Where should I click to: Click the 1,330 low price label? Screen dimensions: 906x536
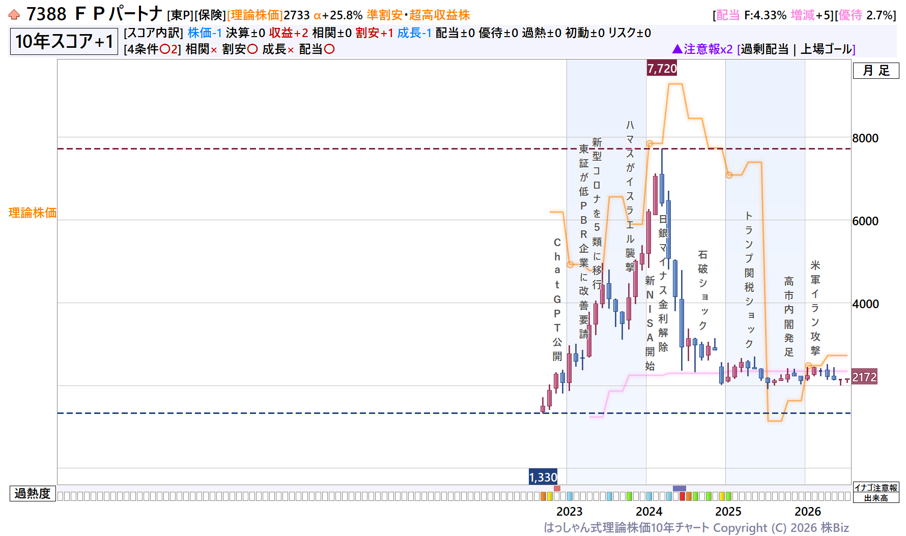point(543,477)
